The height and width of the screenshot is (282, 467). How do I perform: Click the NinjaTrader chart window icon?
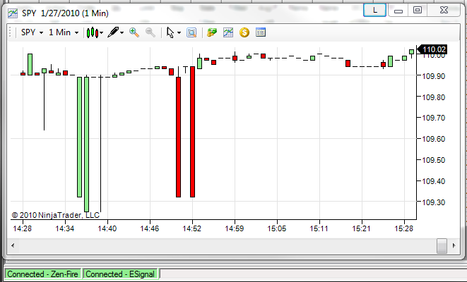click(x=13, y=13)
